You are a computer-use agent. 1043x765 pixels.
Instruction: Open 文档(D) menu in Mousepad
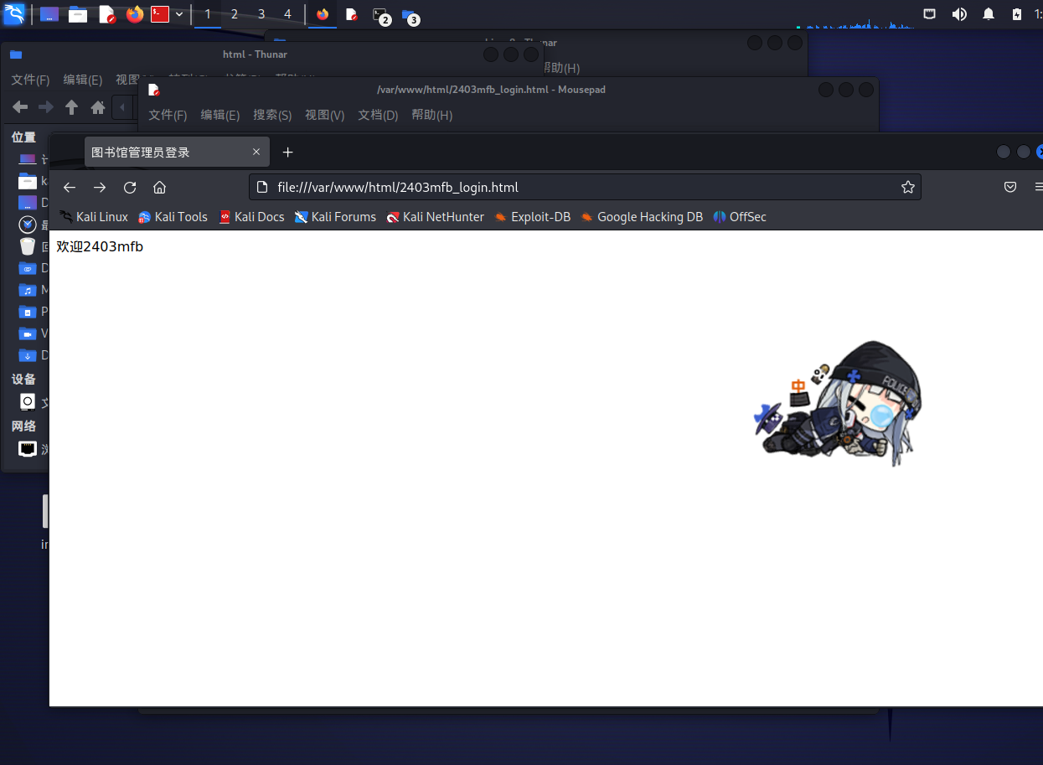tap(378, 115)
